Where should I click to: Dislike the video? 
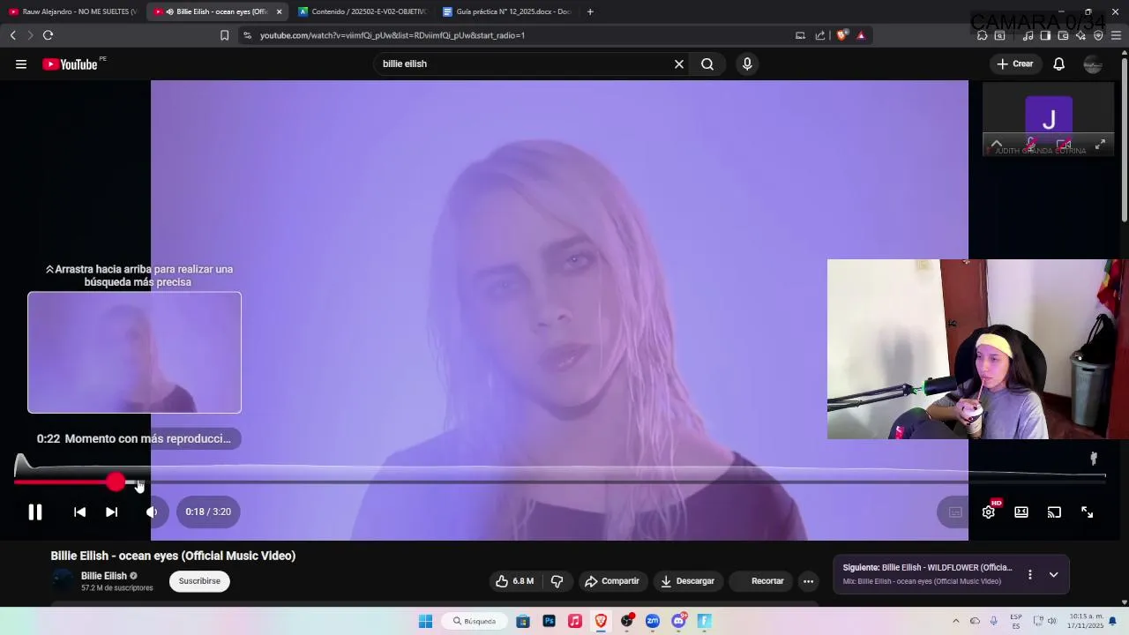tap(557, 581)
